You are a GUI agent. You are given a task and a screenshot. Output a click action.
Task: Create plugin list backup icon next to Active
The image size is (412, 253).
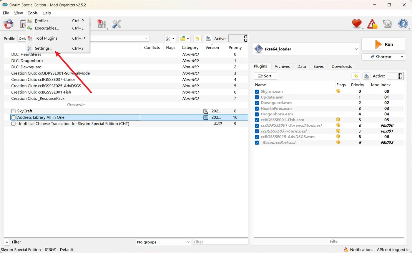pyautogui.click(x=366, y=76)
